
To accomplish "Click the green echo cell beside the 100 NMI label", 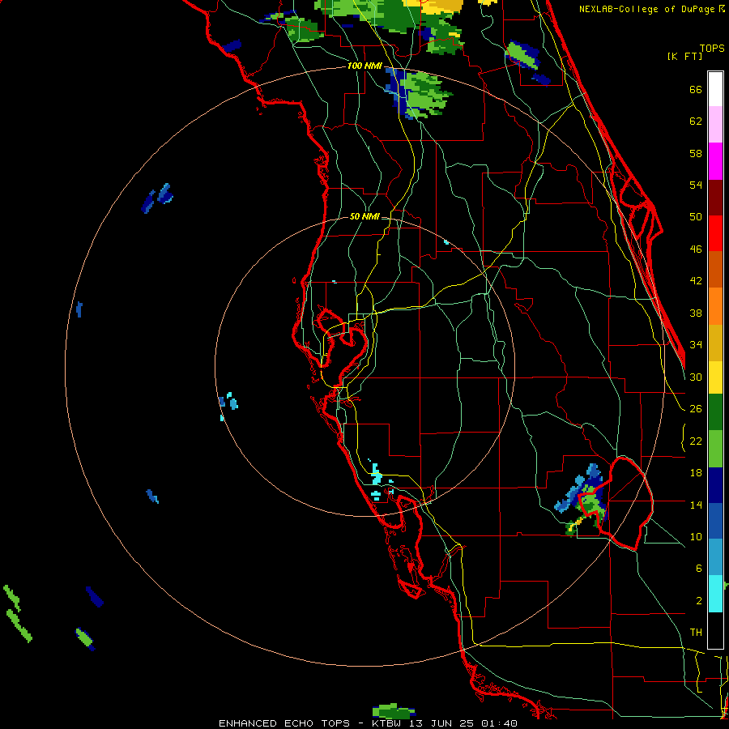I will 420,95.
